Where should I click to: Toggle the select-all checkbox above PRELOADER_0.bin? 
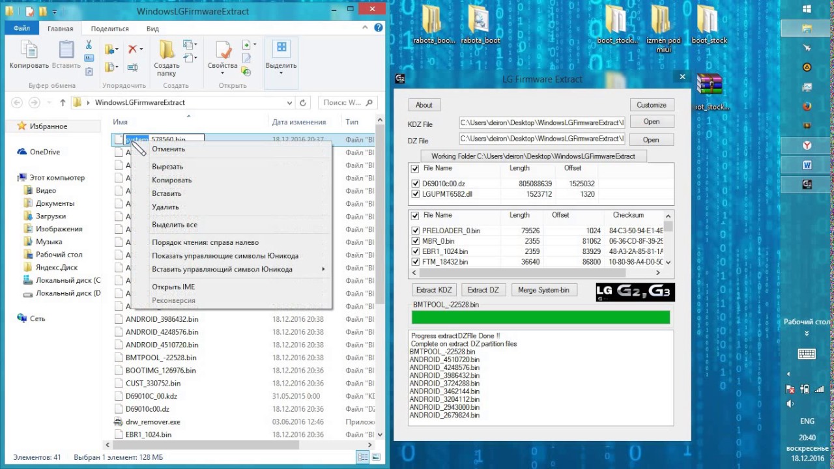click(x=415, y=216)
